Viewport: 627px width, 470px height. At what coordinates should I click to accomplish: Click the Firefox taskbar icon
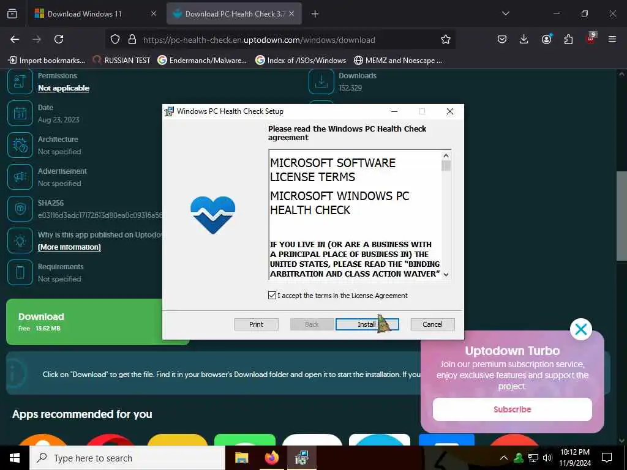coord(271,458)
